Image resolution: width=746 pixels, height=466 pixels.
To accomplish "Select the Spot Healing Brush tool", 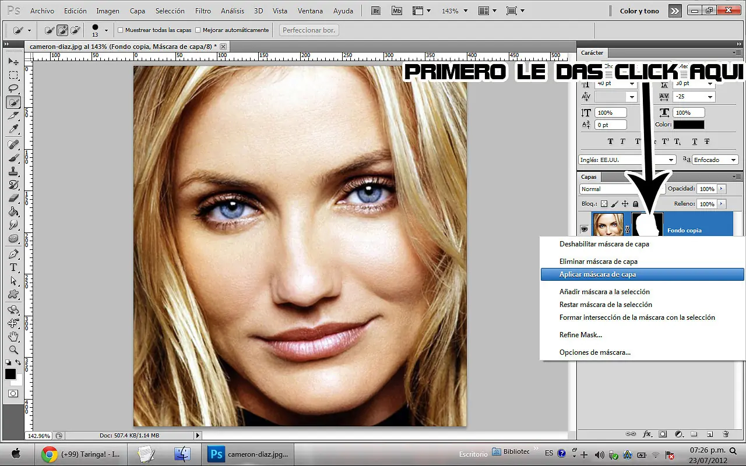I will (x=13, y=144).
